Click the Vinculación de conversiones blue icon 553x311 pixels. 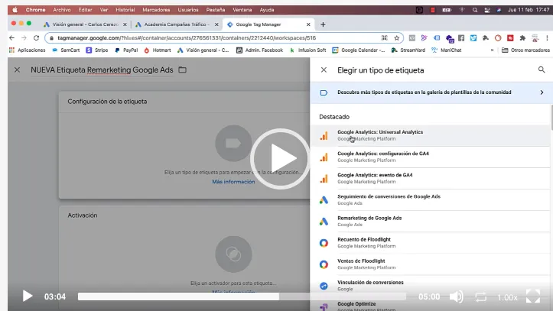click(324, 286)
